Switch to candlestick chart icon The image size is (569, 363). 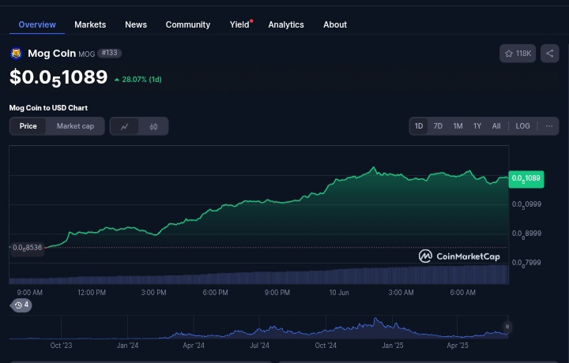(153, 126)
